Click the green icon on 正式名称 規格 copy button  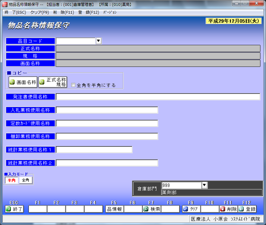[42, 82]
